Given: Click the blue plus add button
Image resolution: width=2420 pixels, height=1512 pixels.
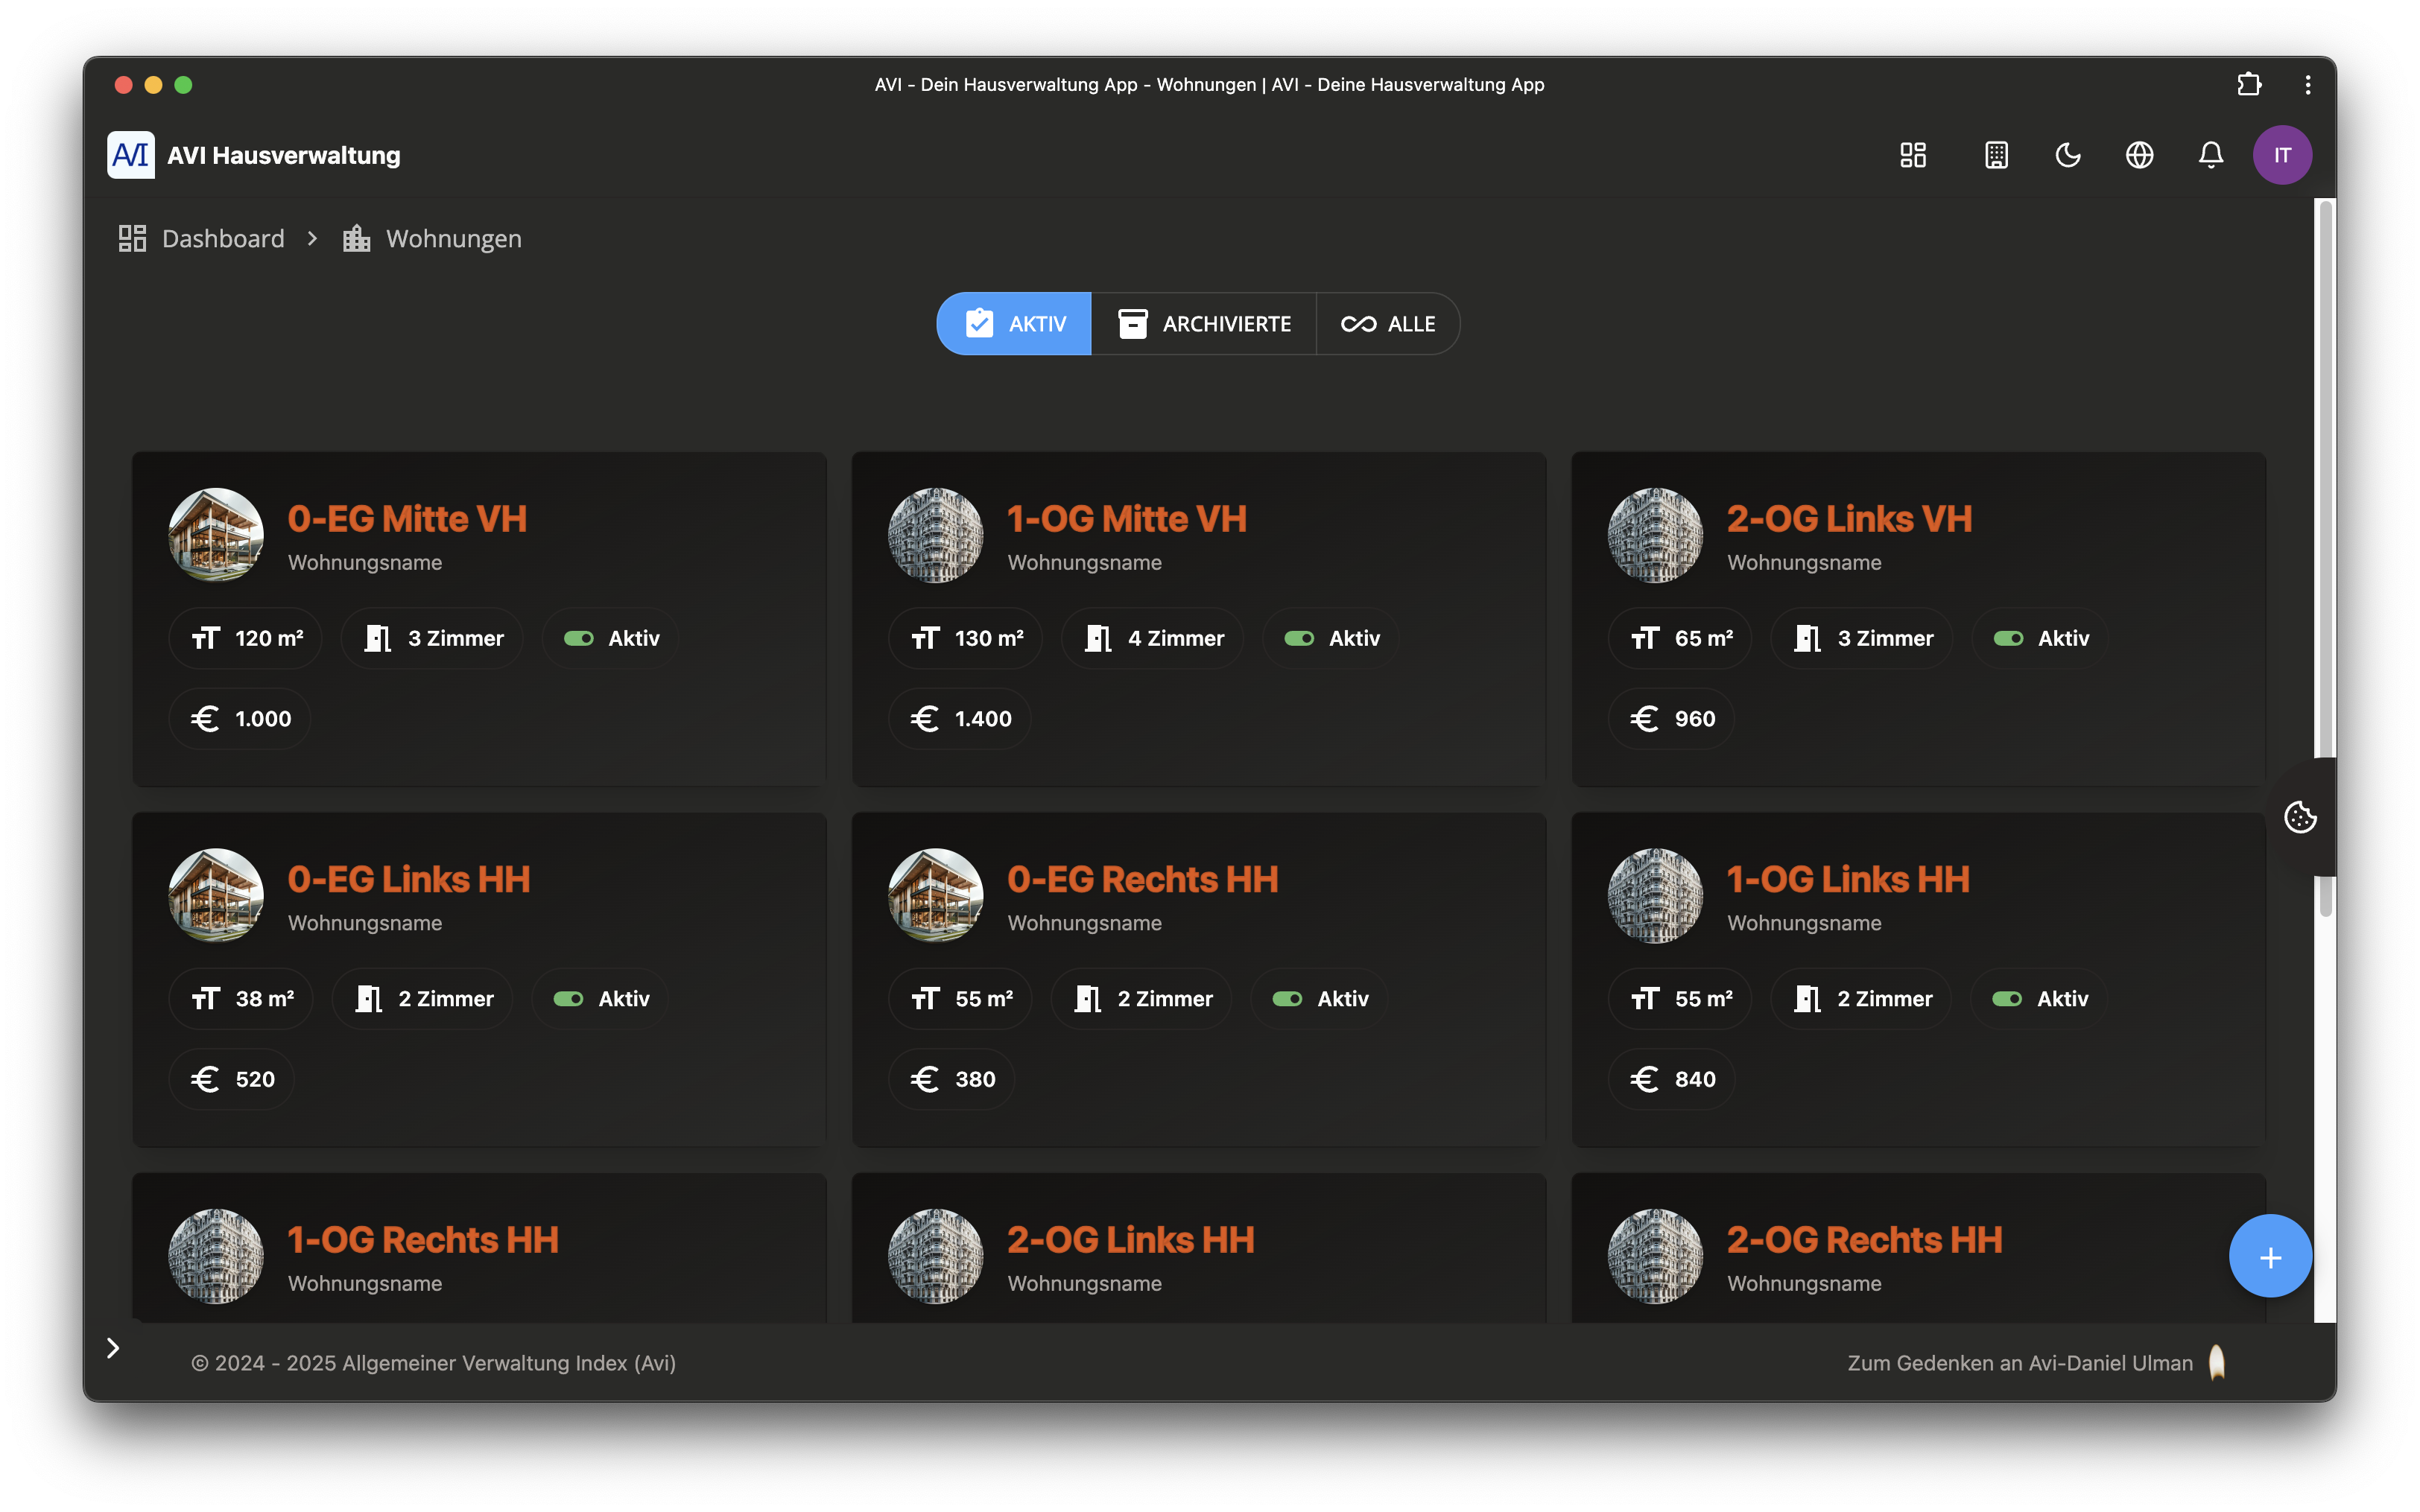Looking at the screenshot, I should pos(2270,1256).
